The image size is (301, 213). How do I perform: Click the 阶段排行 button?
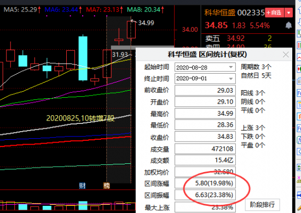(x=262, y=205)
